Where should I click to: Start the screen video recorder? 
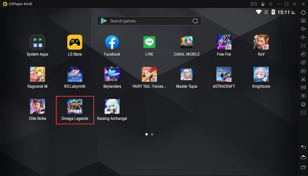tap(303, 87)
